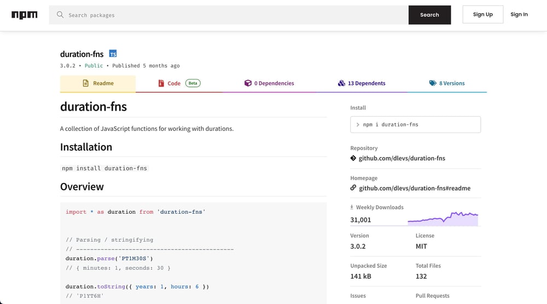547x304 pixels.
Task: Click the Versions tags icon
Action: [x=433, y=83]
